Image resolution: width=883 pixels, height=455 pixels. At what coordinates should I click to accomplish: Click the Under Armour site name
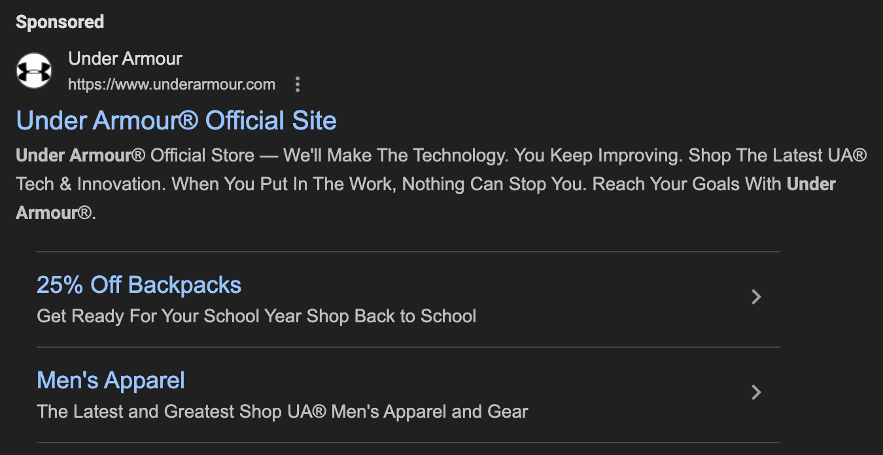125,59
